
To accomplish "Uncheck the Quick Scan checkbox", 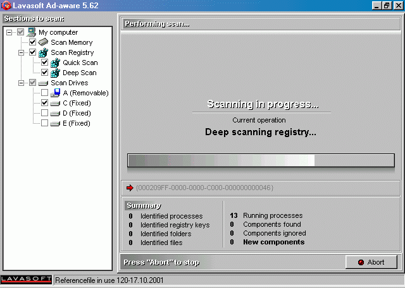I will [x=45, y=63].
